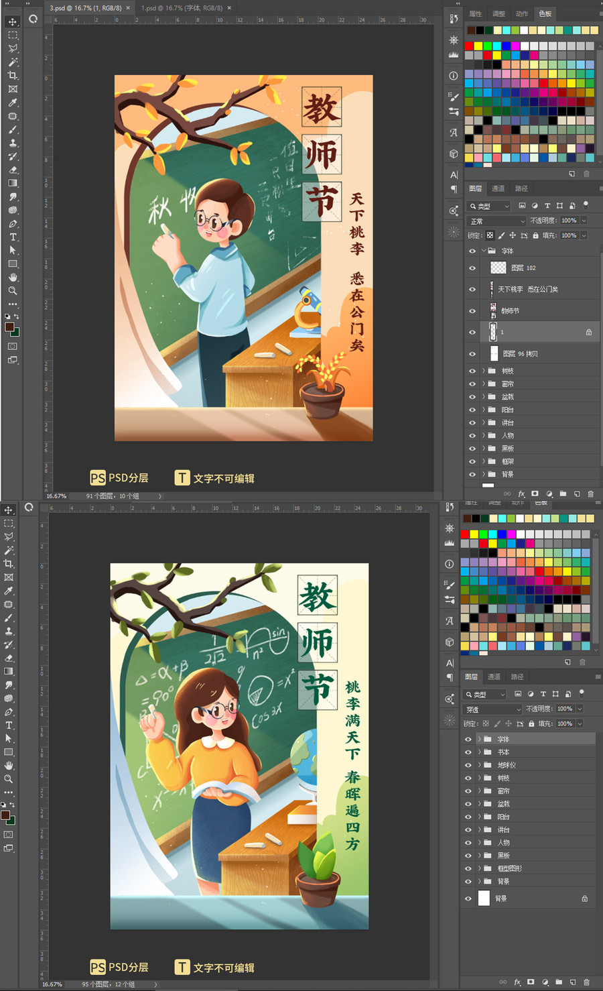Image resolution: width=603 pixels, height=991 pixels.
Task: Select the Hand tool in the 3.psd window
Action: tap(13, 277)
